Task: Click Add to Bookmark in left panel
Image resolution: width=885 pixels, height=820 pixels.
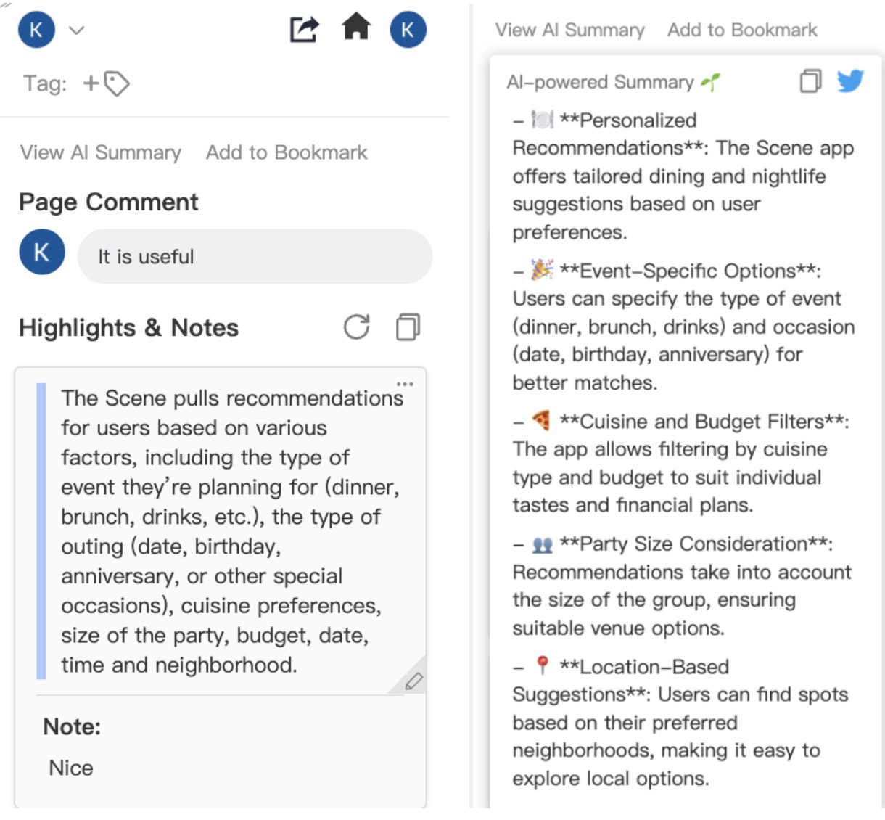Action: [x=287, y=152]
